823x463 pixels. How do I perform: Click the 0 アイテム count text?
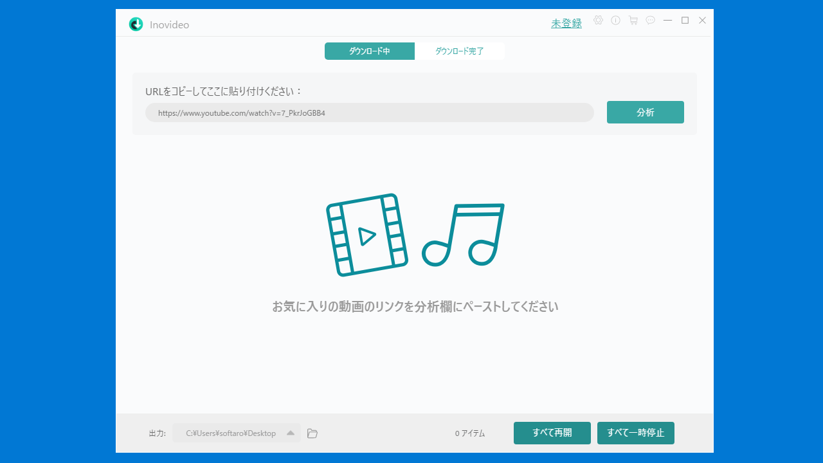click(470, 433)
